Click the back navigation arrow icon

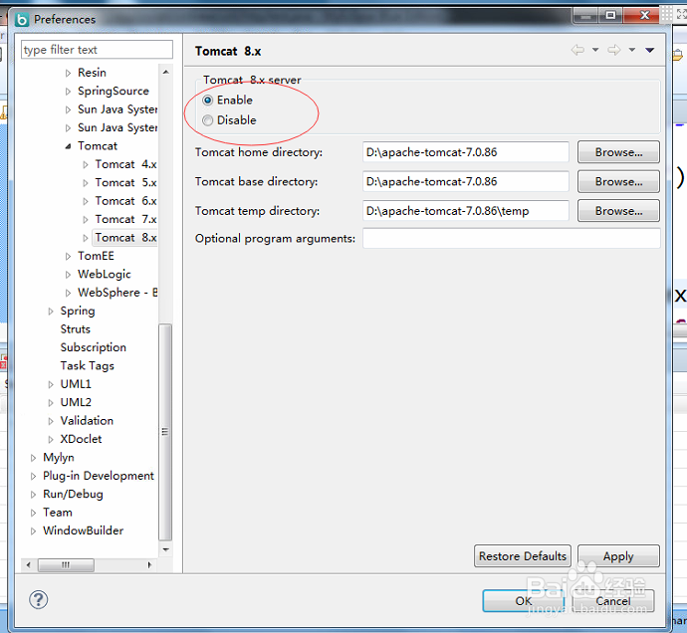[x=577, y=50]
